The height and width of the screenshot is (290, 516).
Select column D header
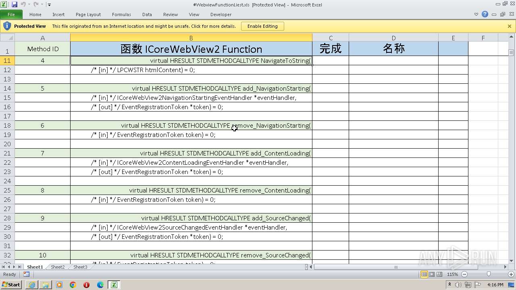pyautogui.click(x=393, y=38)
